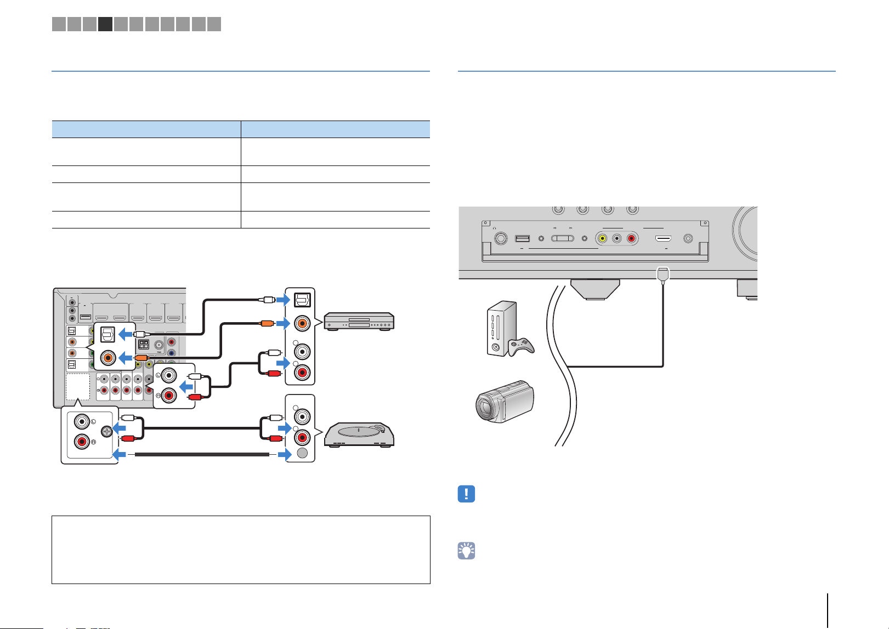Click the game console illustration
889x629 pixels.
pos(510,329)
